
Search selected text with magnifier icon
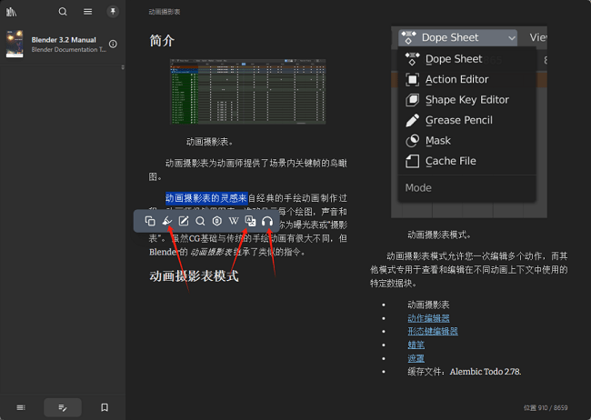(x=200, y=221)
